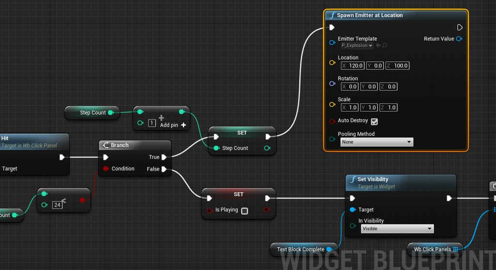496x270 pixels.
Task: Click the Branch False execution pin
Action: point(164,169)
